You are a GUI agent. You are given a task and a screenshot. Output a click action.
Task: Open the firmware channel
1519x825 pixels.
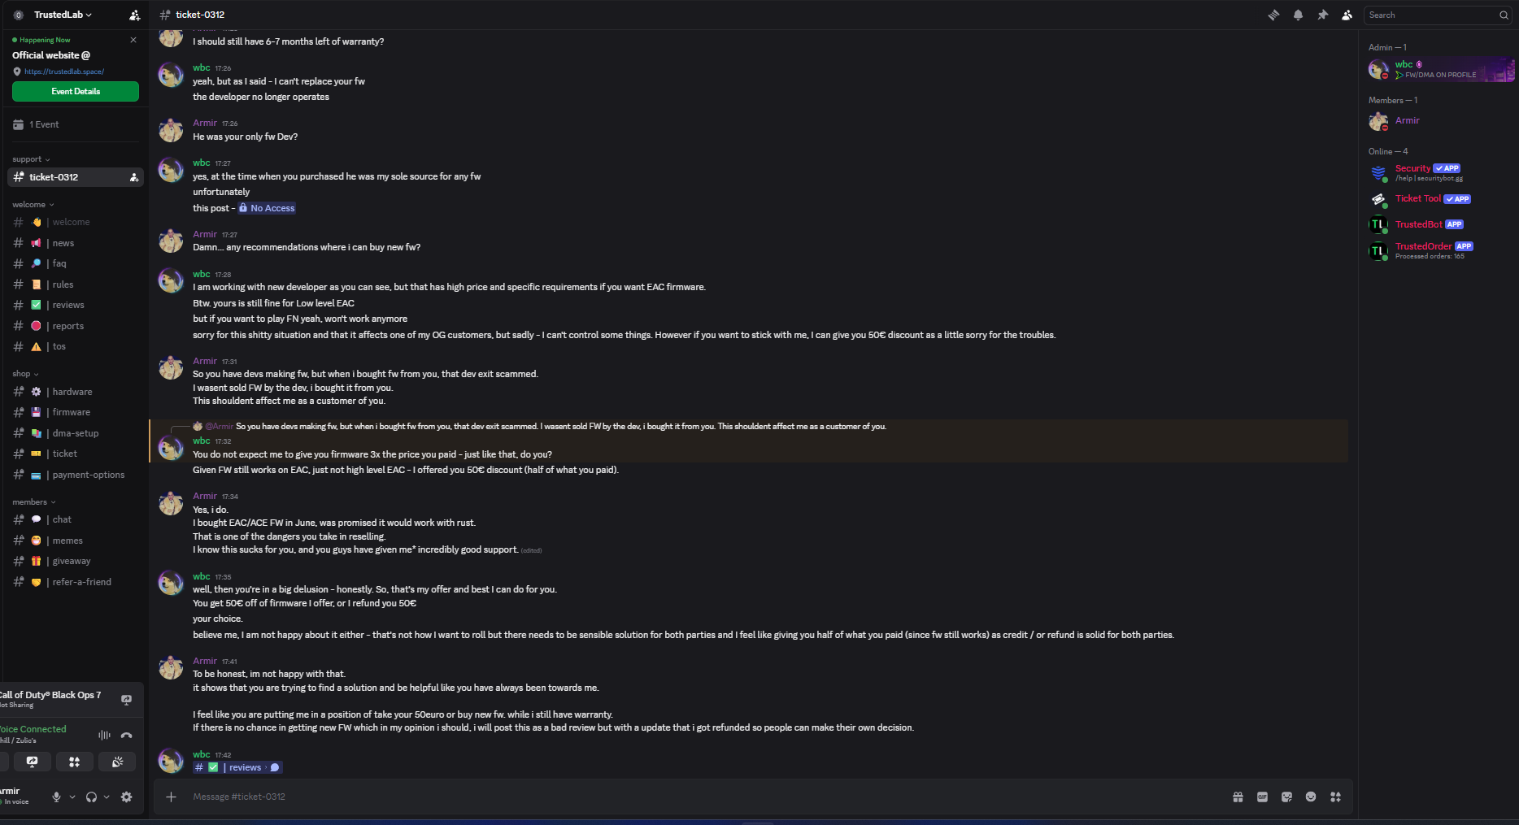coord(72,412)
